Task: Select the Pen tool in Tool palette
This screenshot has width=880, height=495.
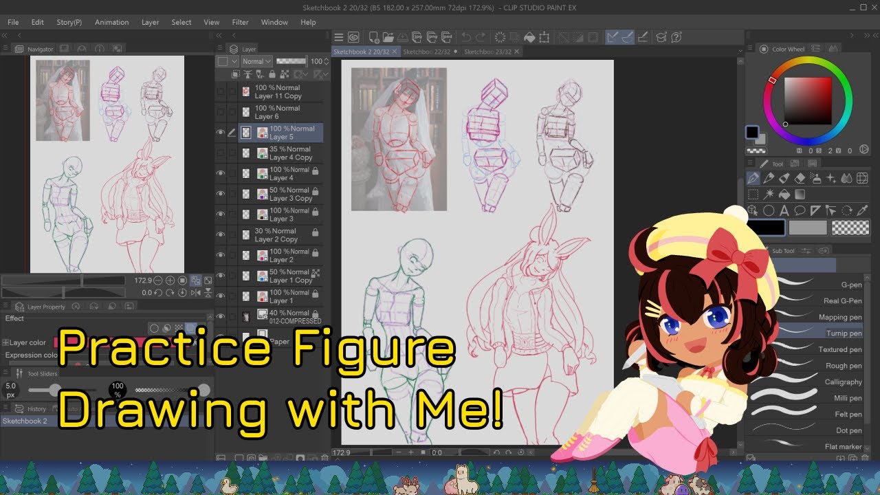Action: click(753, 178)
